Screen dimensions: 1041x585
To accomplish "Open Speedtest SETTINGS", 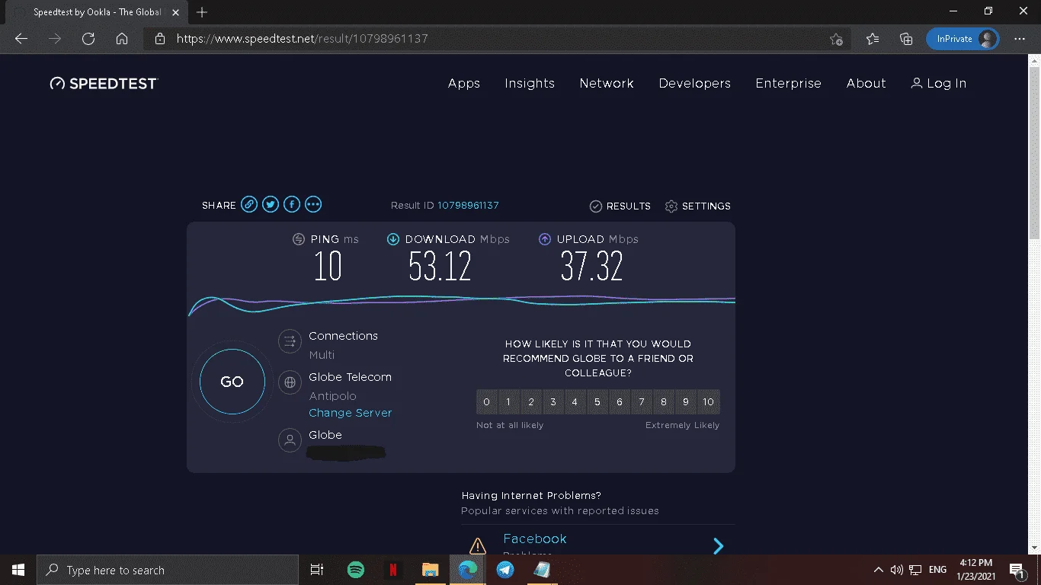I will pos(698,206).
